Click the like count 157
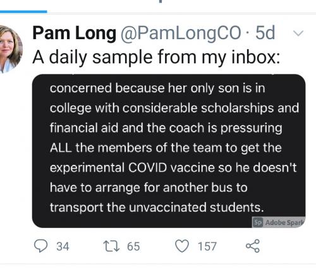Image resolution: width=316 pixels, height=271 pixels. [x=207, y=246]
